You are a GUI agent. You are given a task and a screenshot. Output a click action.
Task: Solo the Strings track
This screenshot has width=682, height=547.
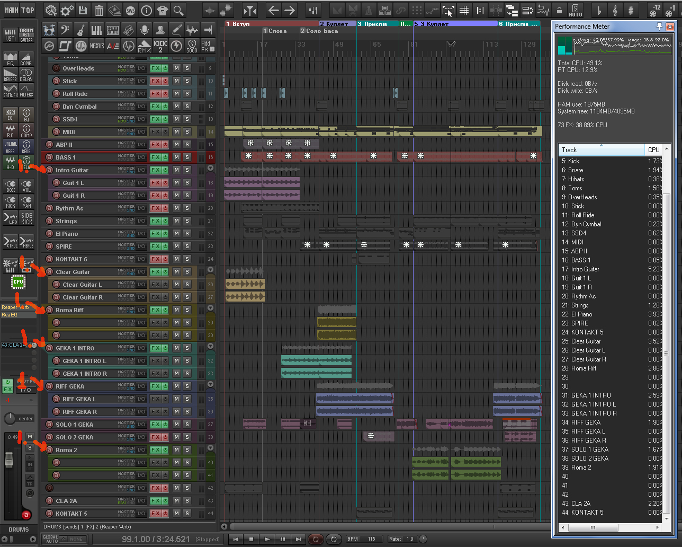(187, 221)
